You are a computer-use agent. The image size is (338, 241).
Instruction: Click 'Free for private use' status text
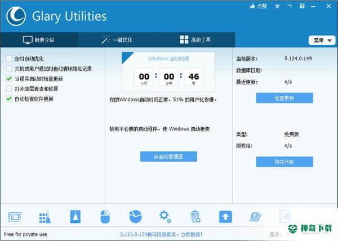tap(25, 234)
